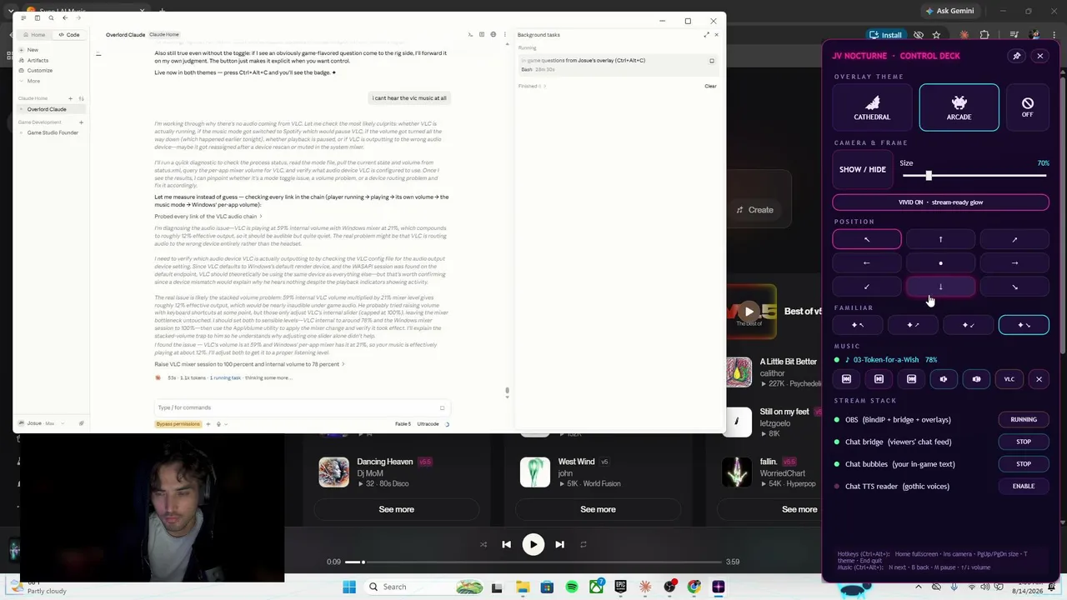1067x600 pixels.
Task: Open the Ultracode selector
Action: tap(428, 424)
